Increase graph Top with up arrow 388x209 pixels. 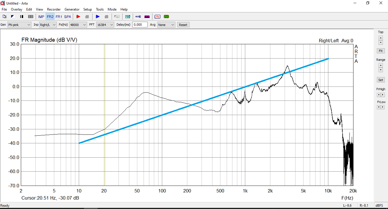(x=381, y=38)
